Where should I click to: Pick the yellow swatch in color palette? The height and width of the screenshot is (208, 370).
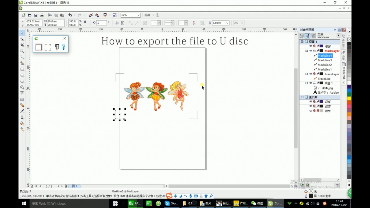coord(349,98)
